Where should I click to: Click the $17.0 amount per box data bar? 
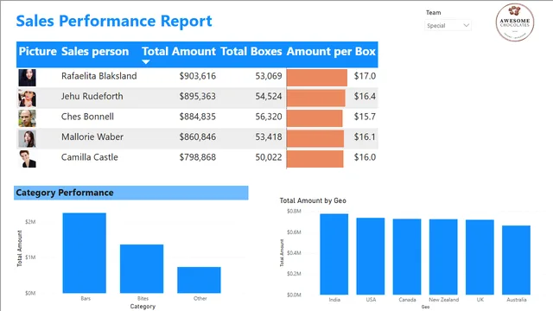coord(317,78)
